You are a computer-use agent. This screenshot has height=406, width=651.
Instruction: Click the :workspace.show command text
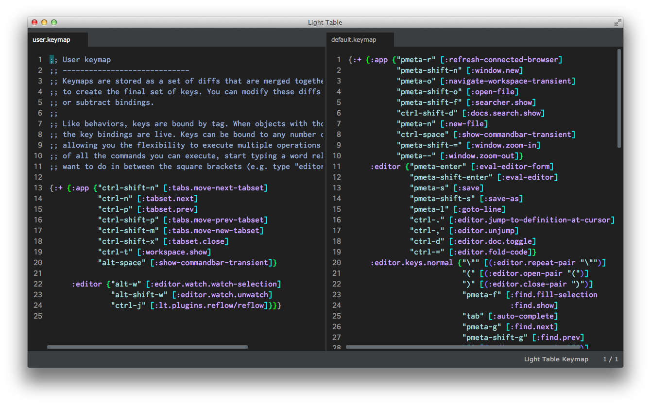tap(174, 252)
